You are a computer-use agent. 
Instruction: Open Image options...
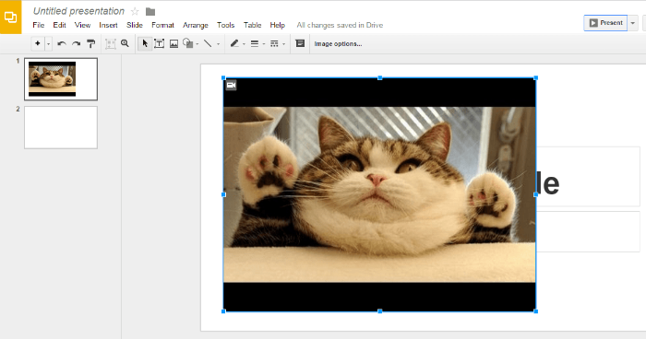tap(338, 43)
